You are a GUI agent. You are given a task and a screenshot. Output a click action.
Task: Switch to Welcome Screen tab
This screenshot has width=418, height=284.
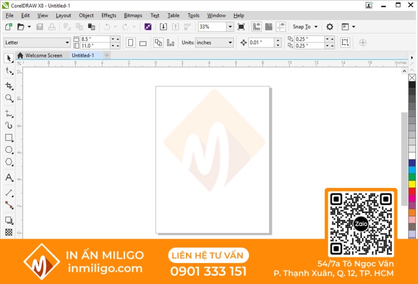pos(40,55)
